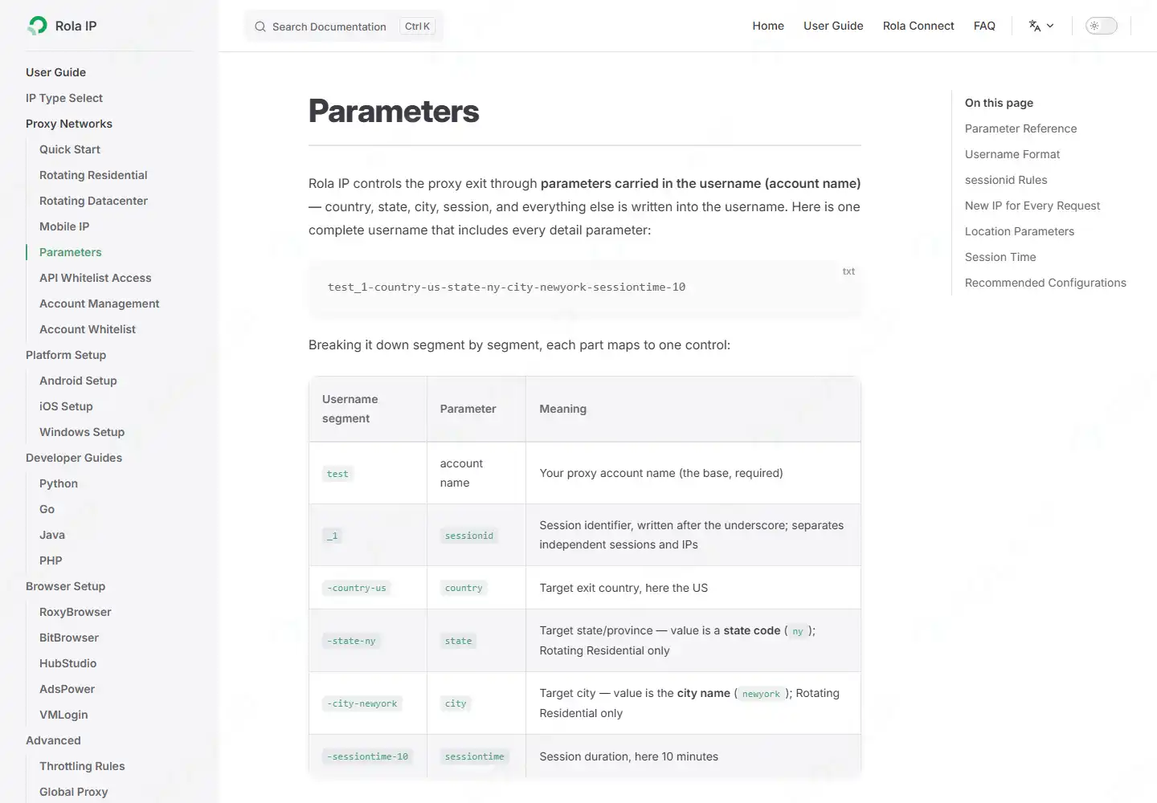1157x803 pixels.
Task: Click the 'sessionid' parameter cell
Action: 469,536
